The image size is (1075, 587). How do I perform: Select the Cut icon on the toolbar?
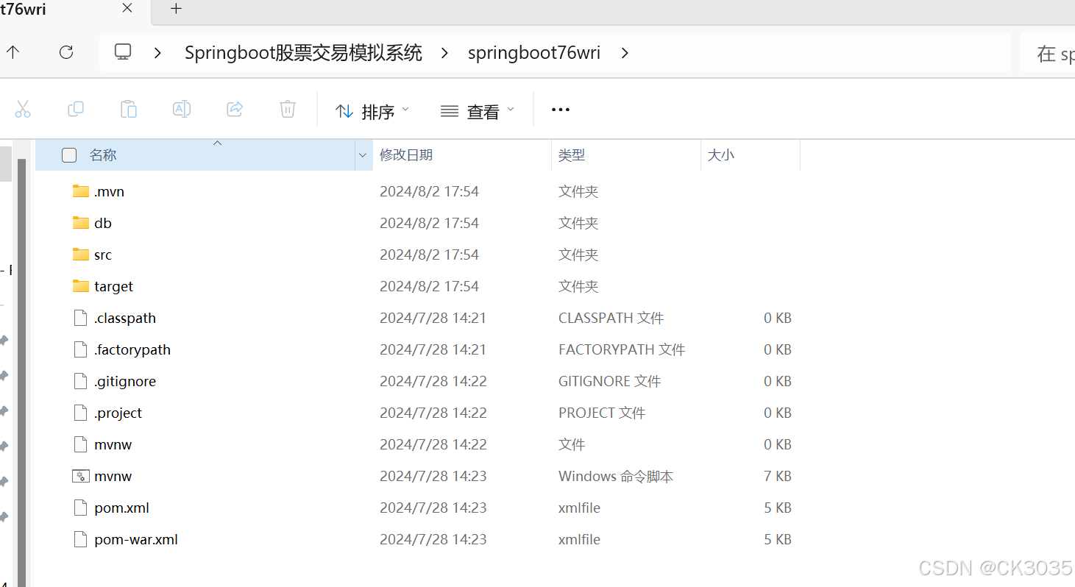[23, 109]
